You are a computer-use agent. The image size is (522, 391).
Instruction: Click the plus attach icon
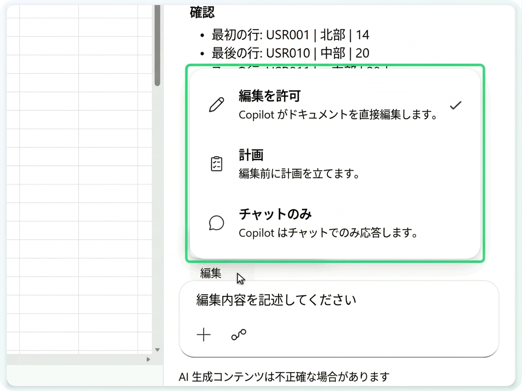[x=204, y=334]
